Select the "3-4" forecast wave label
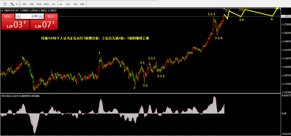This screenshot has width=291, height=136. coord(241,20)
